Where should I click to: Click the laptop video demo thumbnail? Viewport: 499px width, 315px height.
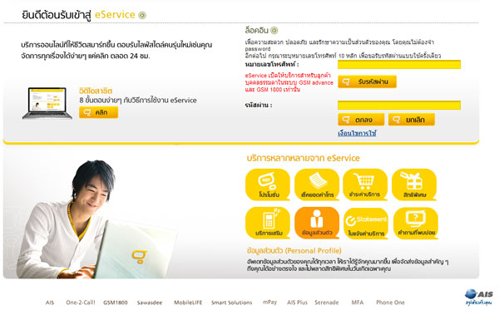pos(47,103)
